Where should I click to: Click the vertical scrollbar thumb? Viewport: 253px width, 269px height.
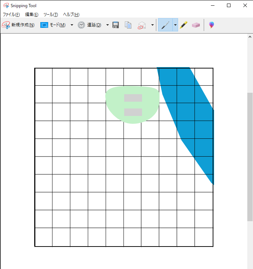click(x=250, y=157)
